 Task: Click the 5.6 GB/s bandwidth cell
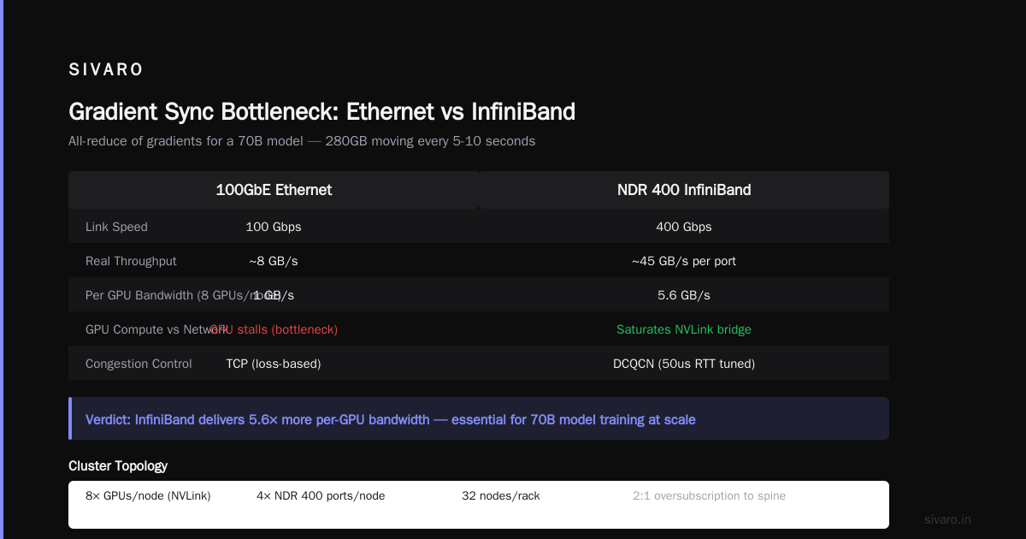pos(684,295)
